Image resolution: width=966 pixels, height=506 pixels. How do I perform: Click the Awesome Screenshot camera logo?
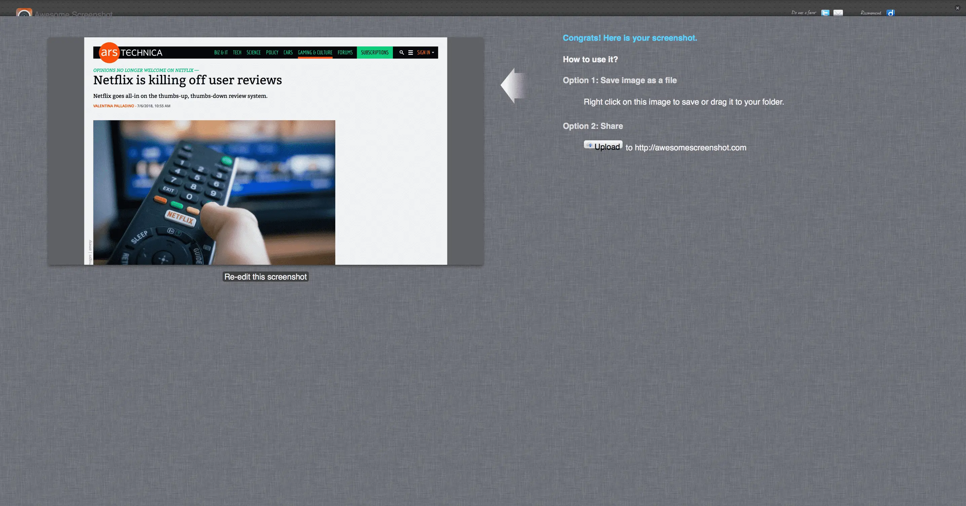pos(24,13)
